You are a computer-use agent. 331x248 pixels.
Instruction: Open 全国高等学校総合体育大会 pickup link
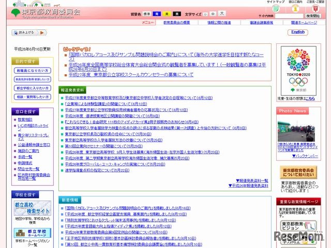point(167,67)
